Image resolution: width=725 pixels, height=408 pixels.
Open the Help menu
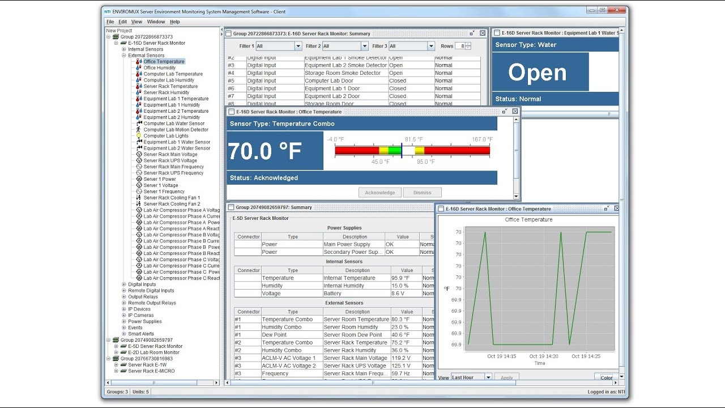coord(175,22)
